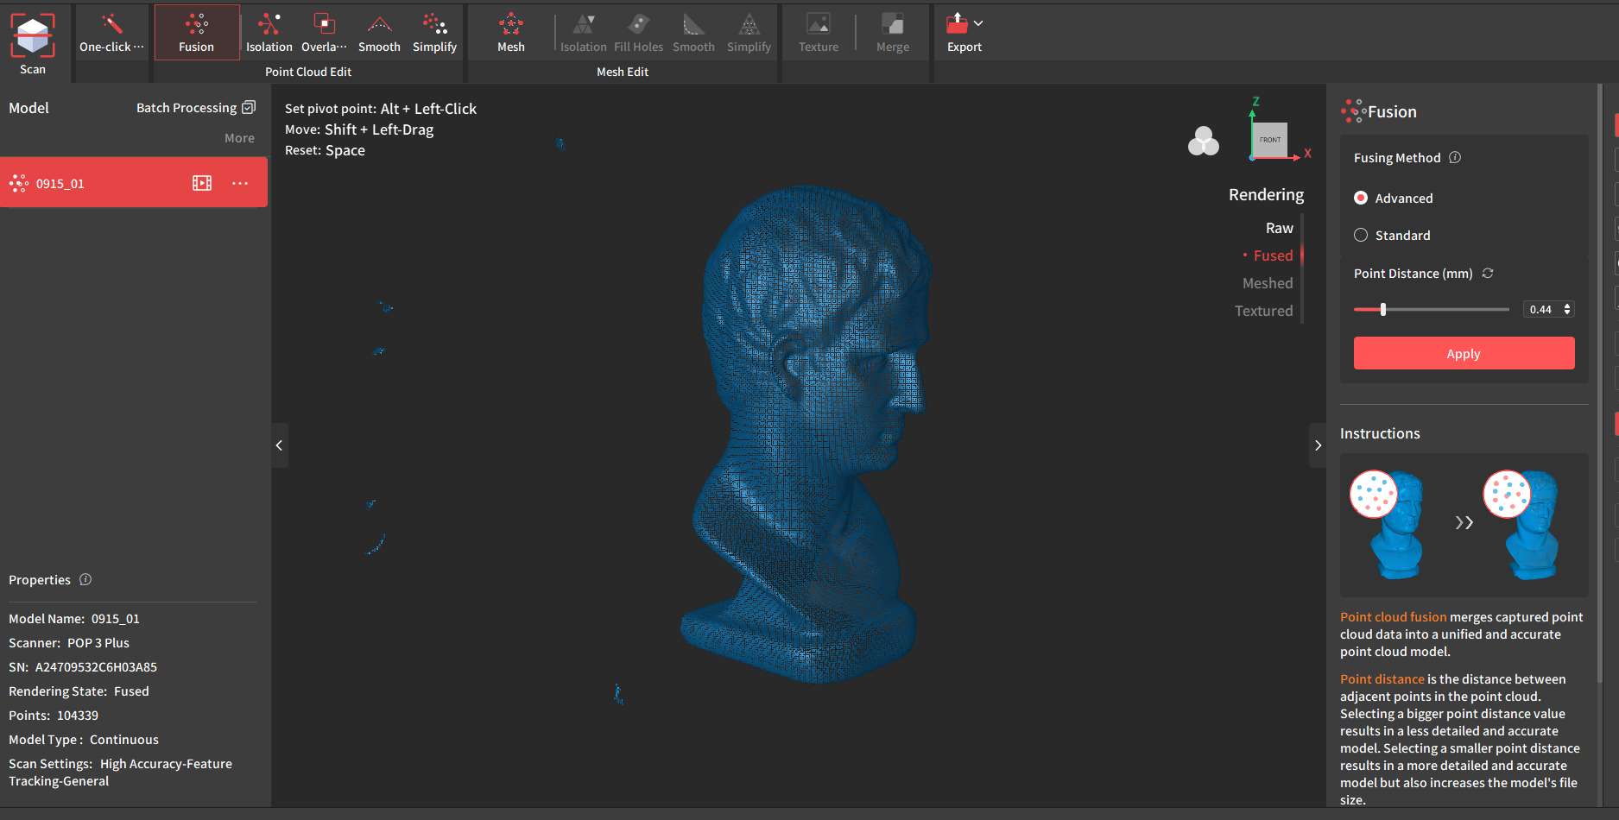Open the More menu in Model panel

[240, 137]
